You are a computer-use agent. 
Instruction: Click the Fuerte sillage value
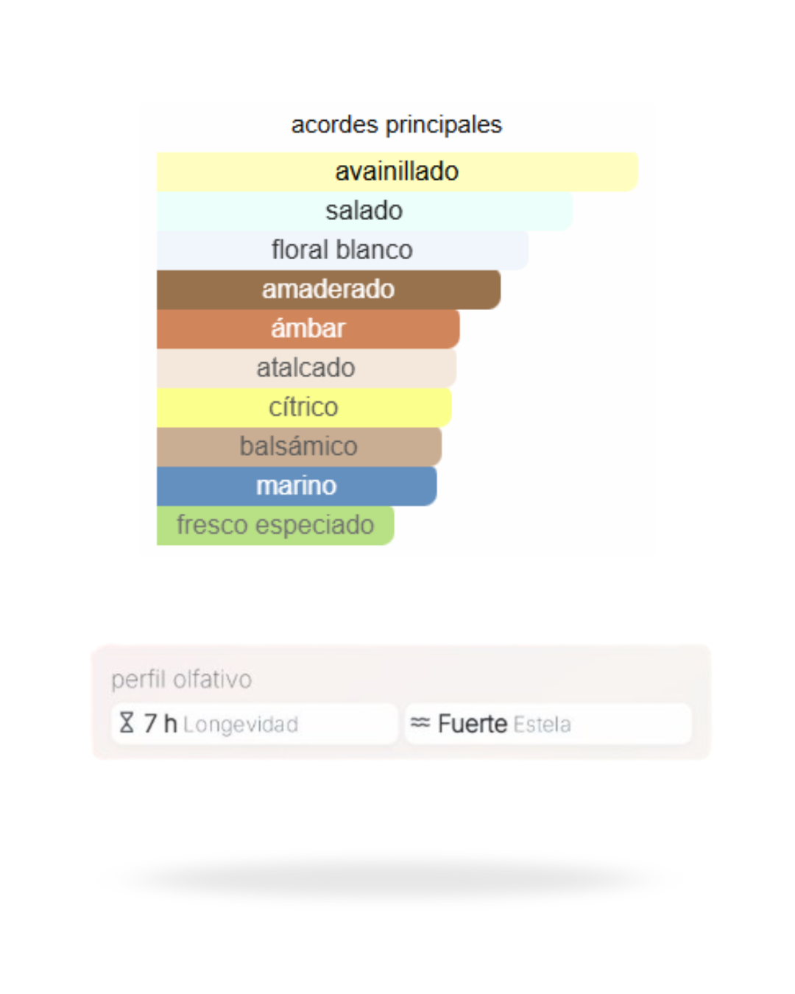tap(472, 724)
